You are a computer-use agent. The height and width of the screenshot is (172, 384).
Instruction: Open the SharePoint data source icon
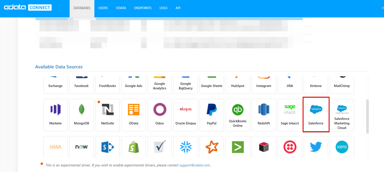[x=108, y=147]
